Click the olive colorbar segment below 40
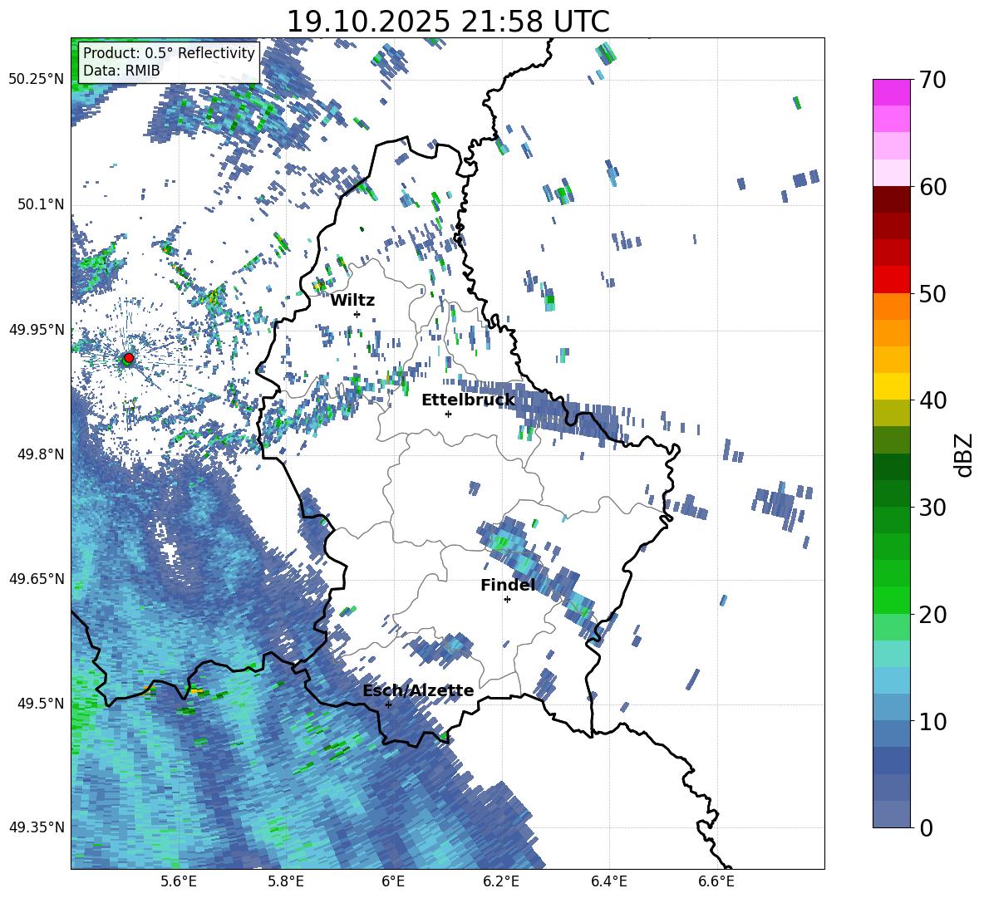The height and width of the screenshot is (898, 984). point(891,413)
